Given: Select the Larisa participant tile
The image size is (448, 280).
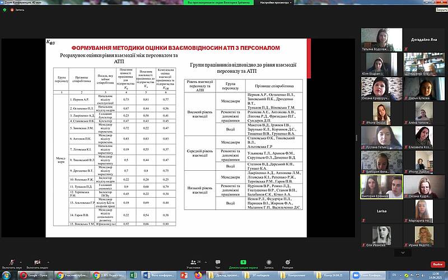Looking at the screenshot, I should [x=381, y=211].
